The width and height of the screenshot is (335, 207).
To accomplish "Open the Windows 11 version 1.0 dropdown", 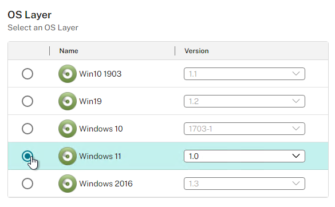I will [244, 156].
